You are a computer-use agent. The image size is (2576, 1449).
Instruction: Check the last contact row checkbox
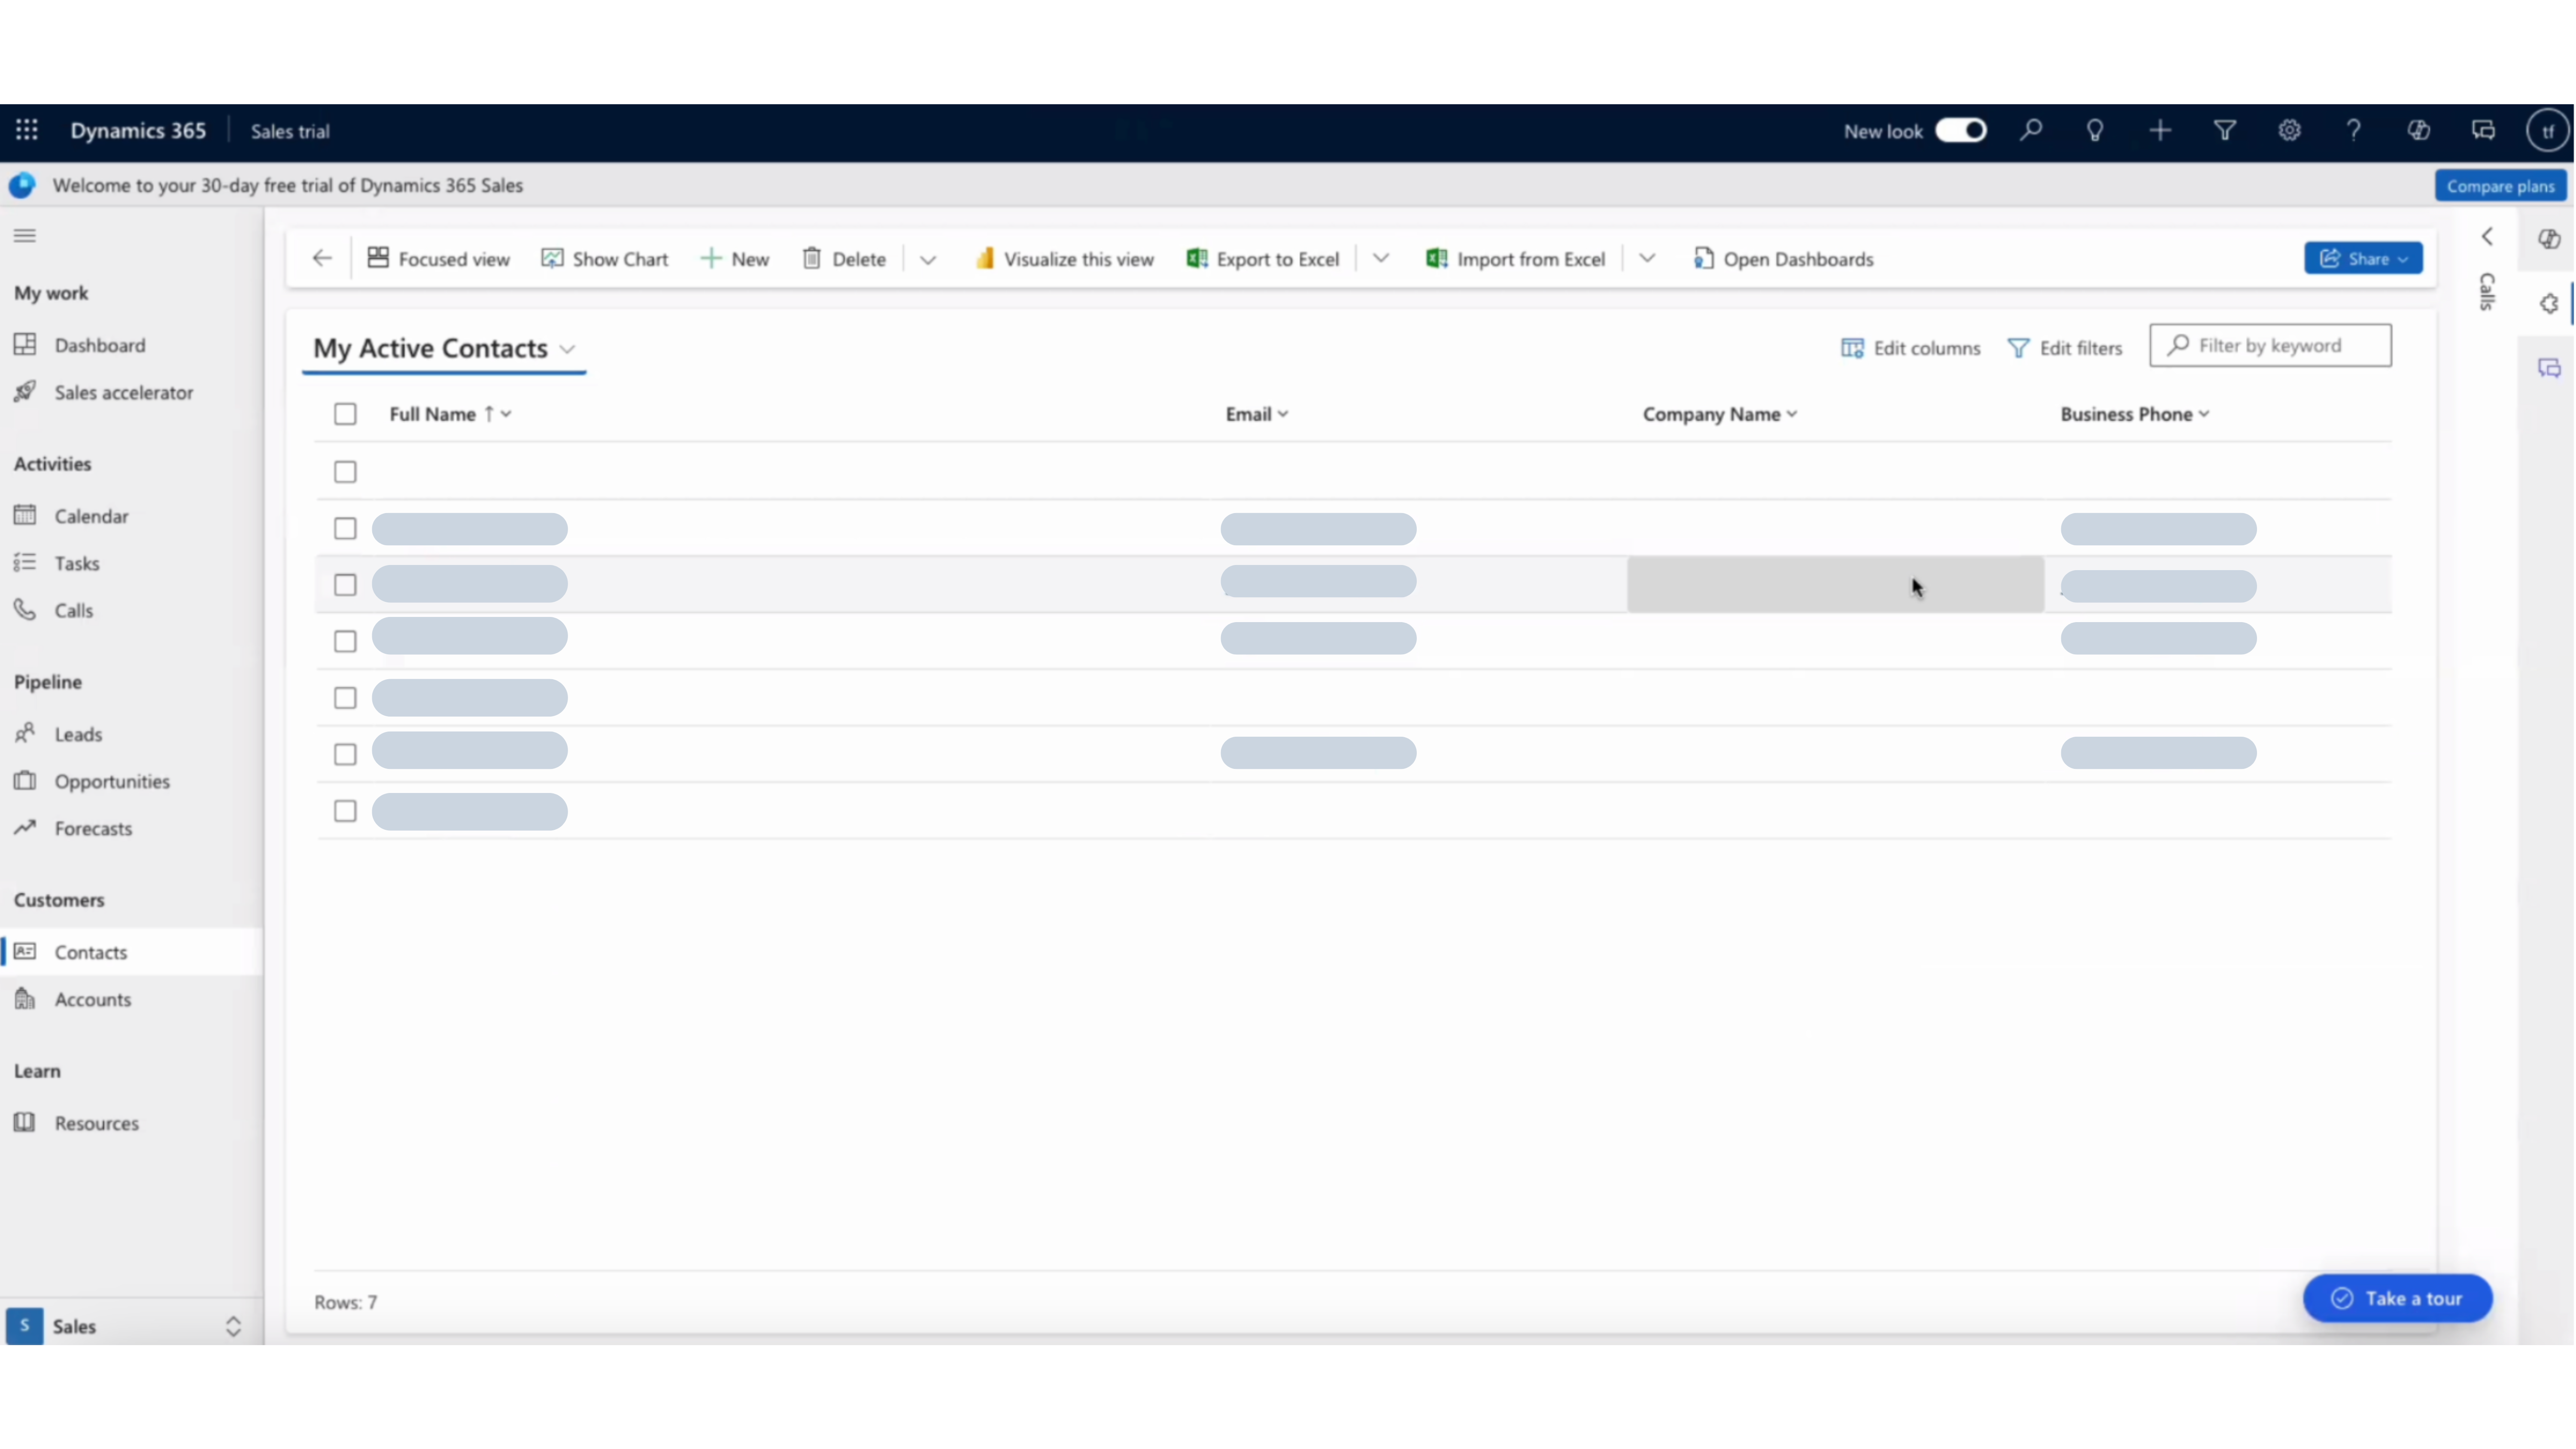pyautogui.click(x=345, y=811)
